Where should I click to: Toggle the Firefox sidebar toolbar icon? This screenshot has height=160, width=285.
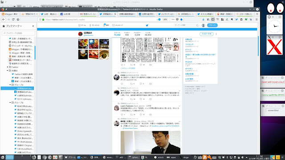pos(213,20)
